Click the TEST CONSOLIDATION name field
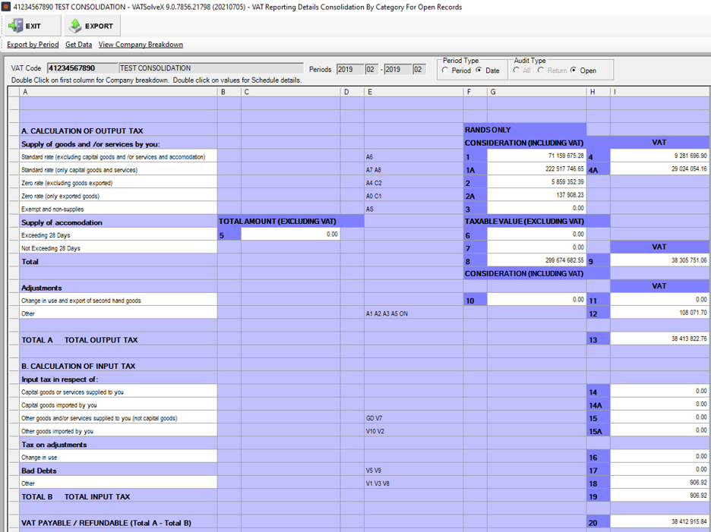This screenshot has width=711, height=532. tap(210, 68)
